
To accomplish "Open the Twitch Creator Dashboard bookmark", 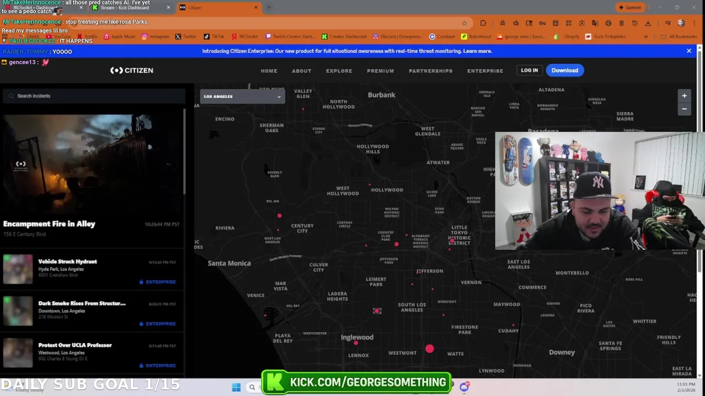I will (290, 37).
